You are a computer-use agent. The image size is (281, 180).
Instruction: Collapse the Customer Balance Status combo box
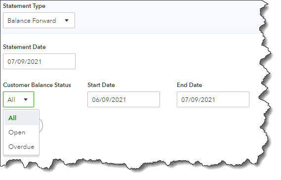coord(18,99)
